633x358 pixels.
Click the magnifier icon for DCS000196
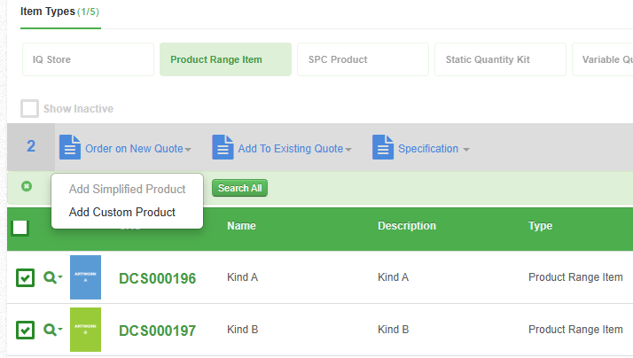[x=51, y=277]
